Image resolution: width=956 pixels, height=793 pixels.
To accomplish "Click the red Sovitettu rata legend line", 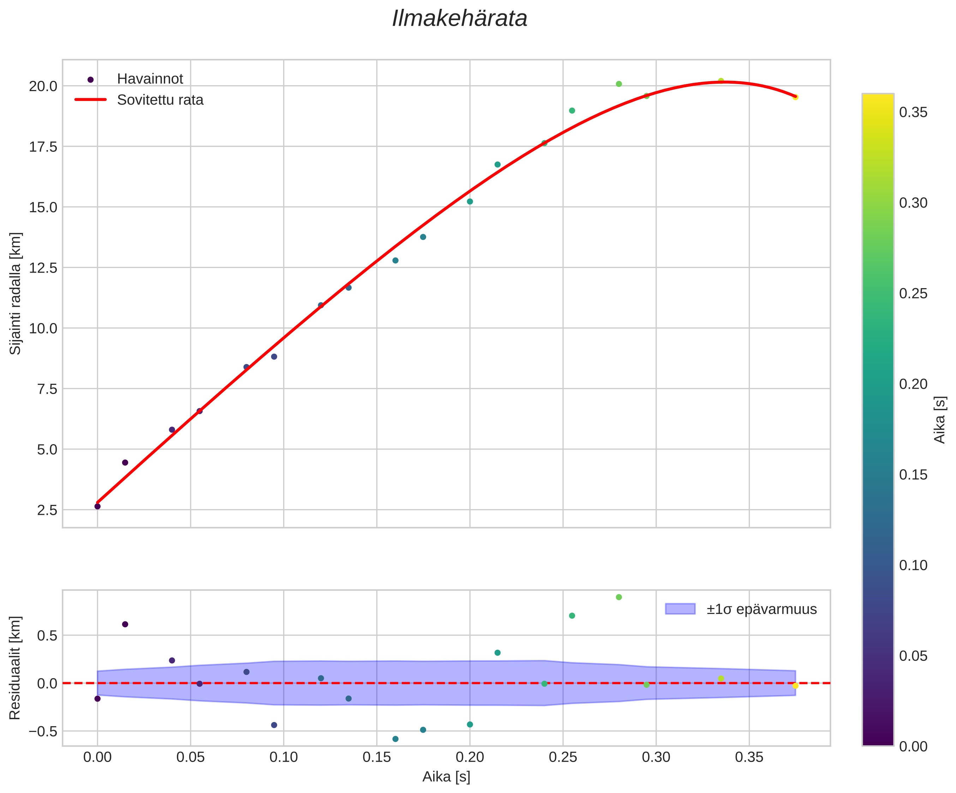I will pyautogui.click(x=90, y=100).
